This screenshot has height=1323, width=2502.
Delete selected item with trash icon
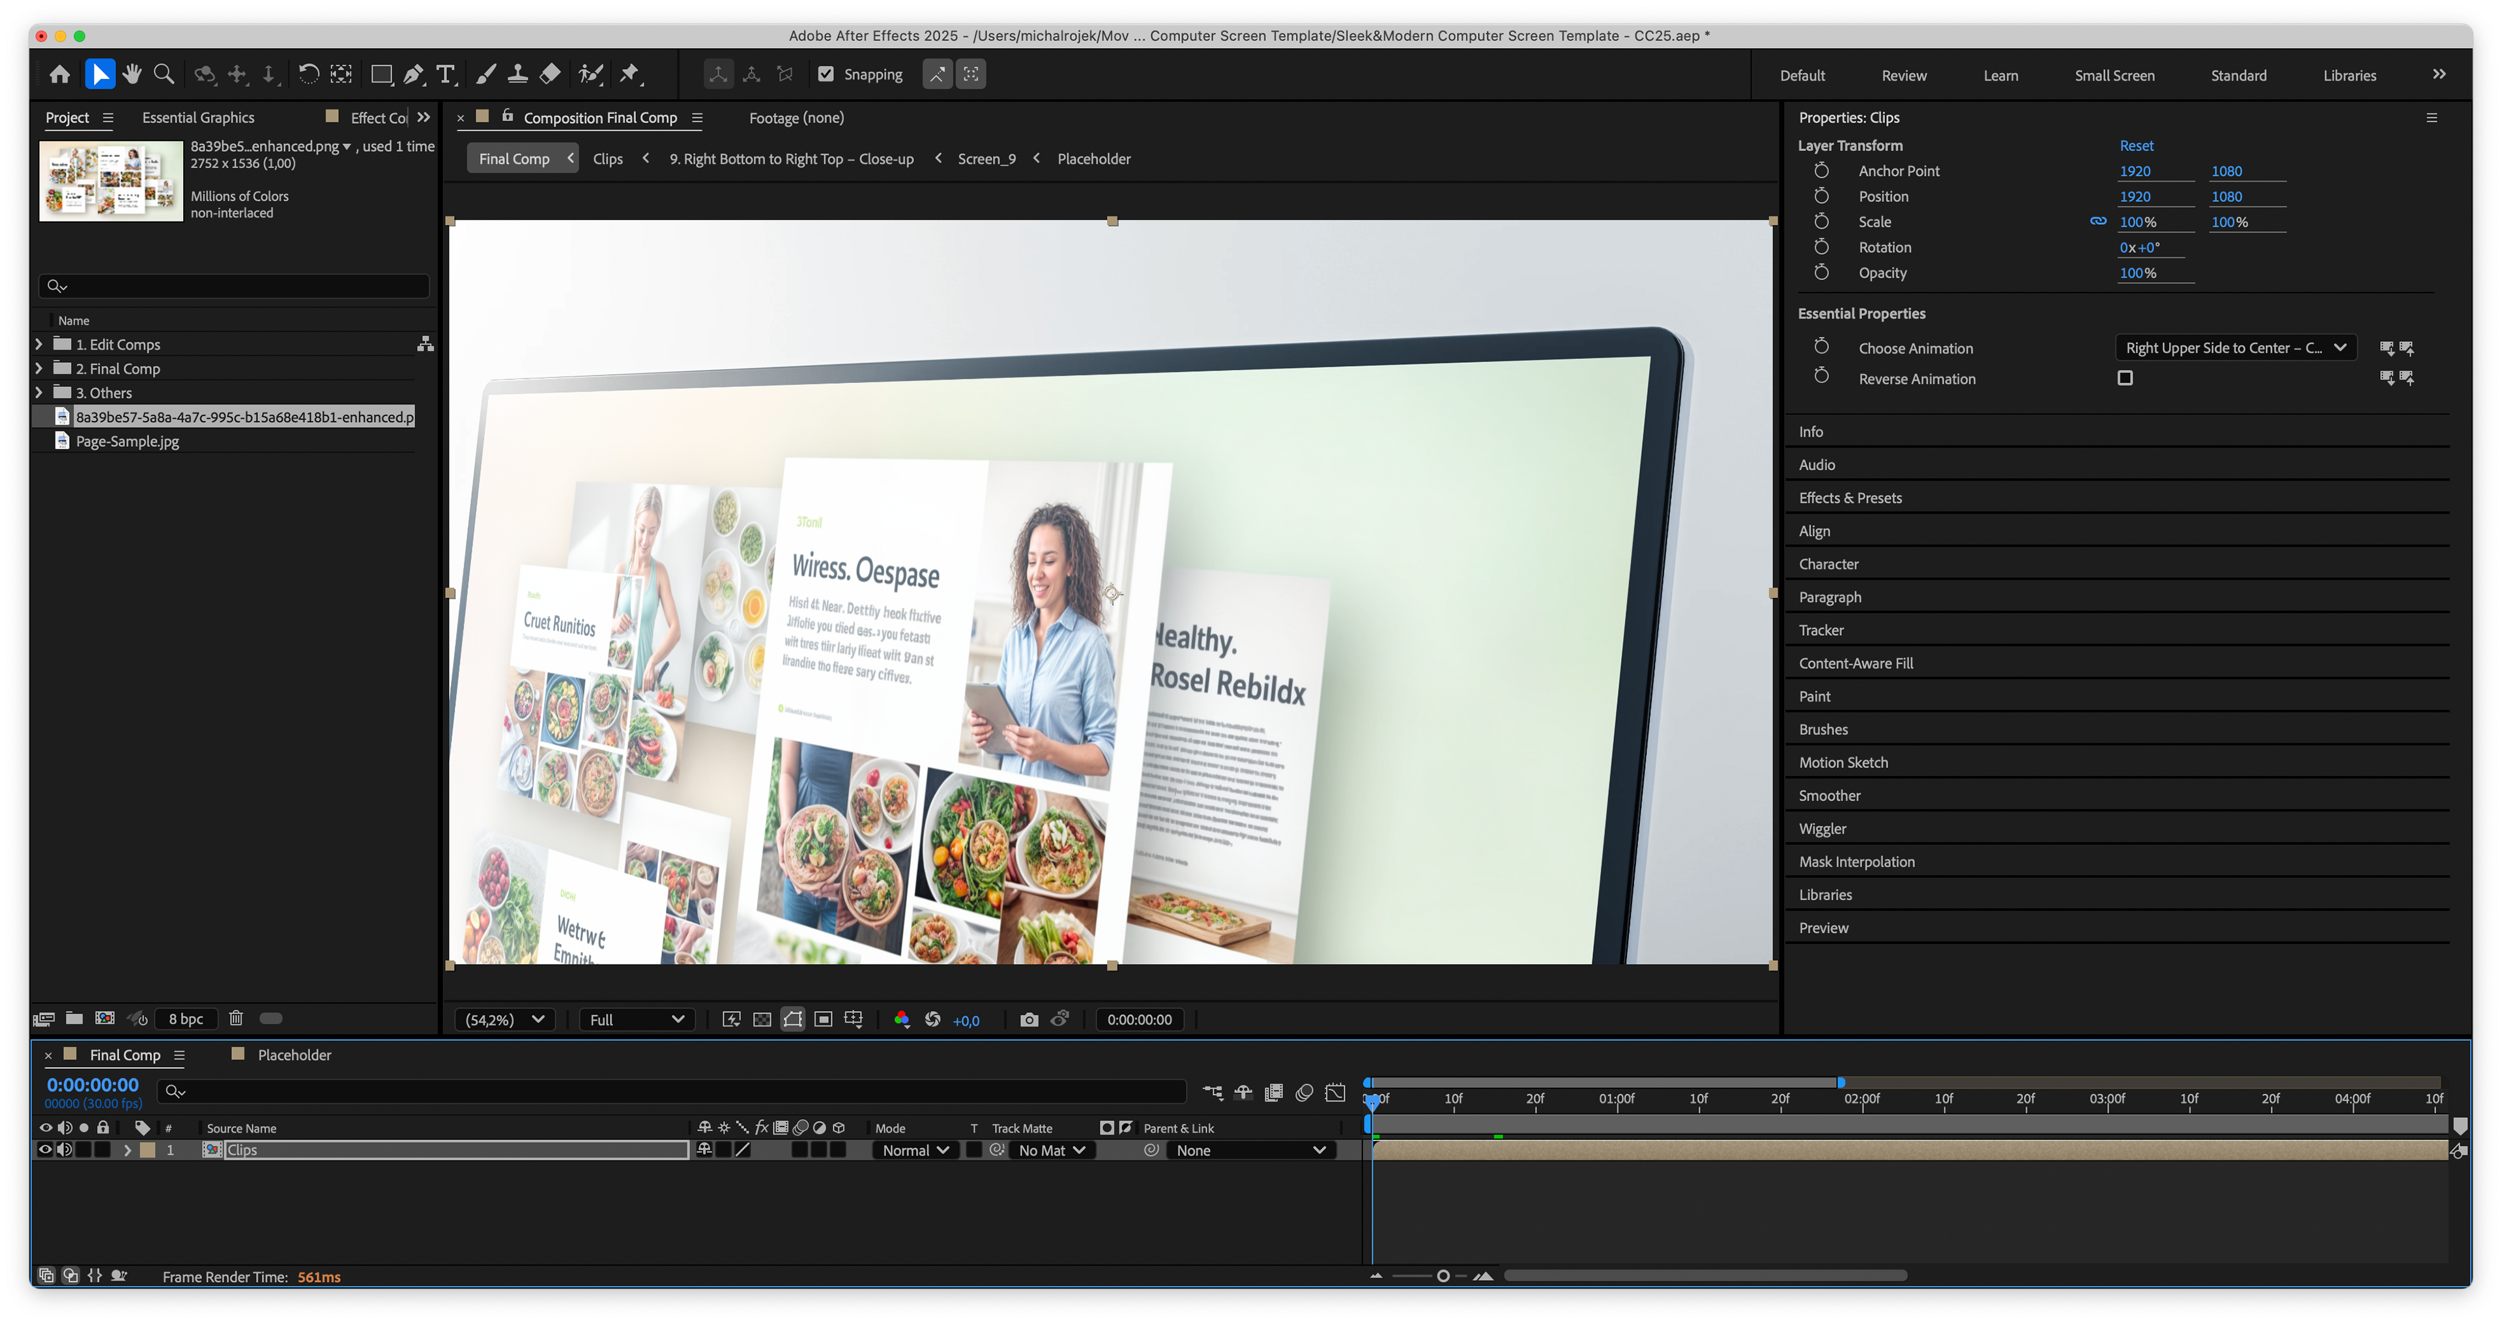click(x=236, y=1018)
